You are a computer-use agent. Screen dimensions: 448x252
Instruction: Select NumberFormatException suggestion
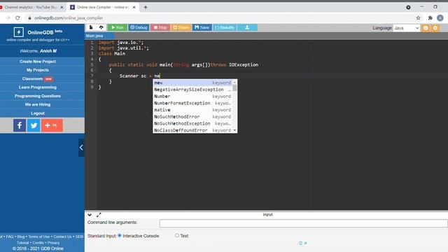(x=192, y=103)
